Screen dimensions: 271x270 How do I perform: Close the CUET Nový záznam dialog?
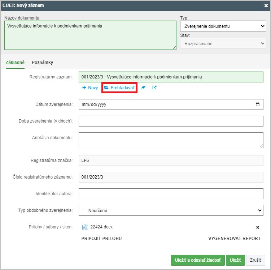[266, 6]
